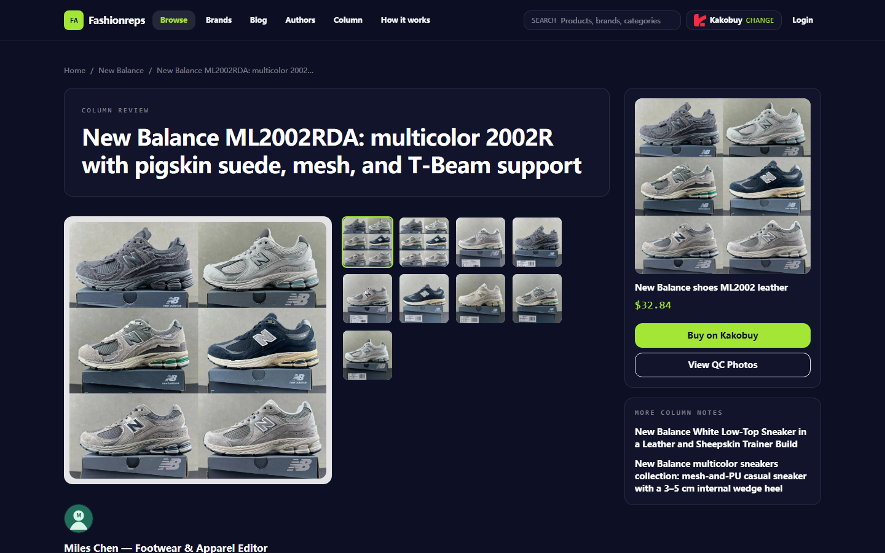
Task: Click the Buy on Kakobuy button
Action: tap(723, 335)
